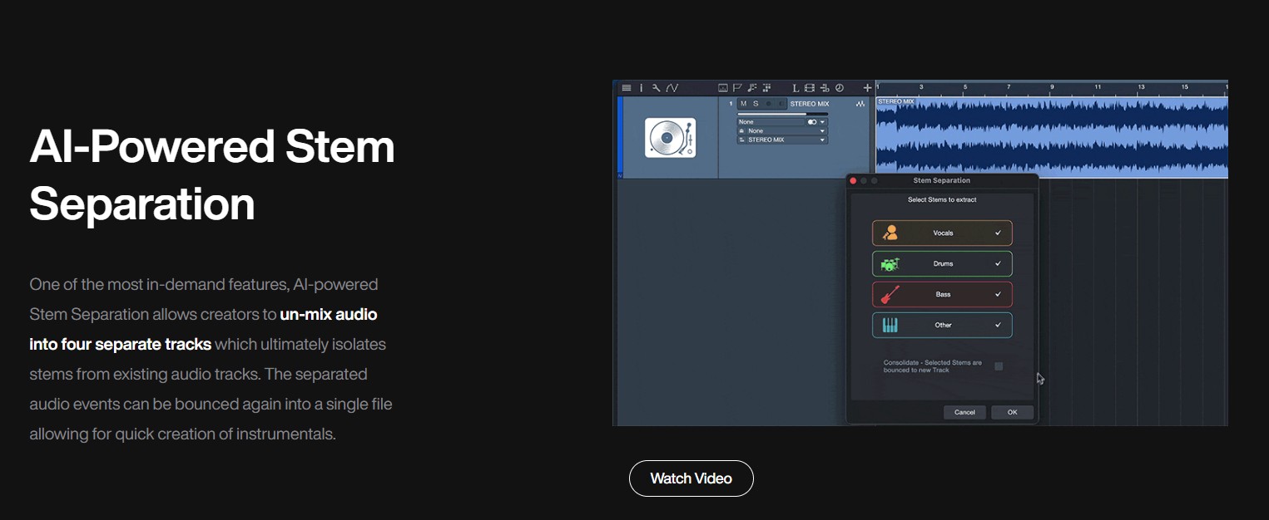
Task: Show automation with the curve icon
Action: [672, 88]
